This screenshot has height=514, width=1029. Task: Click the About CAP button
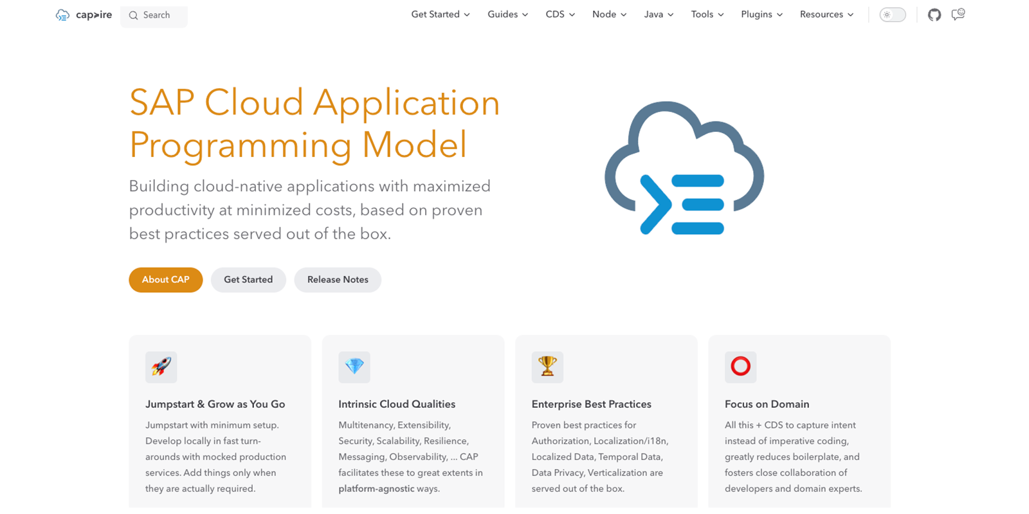coord(166,280)
